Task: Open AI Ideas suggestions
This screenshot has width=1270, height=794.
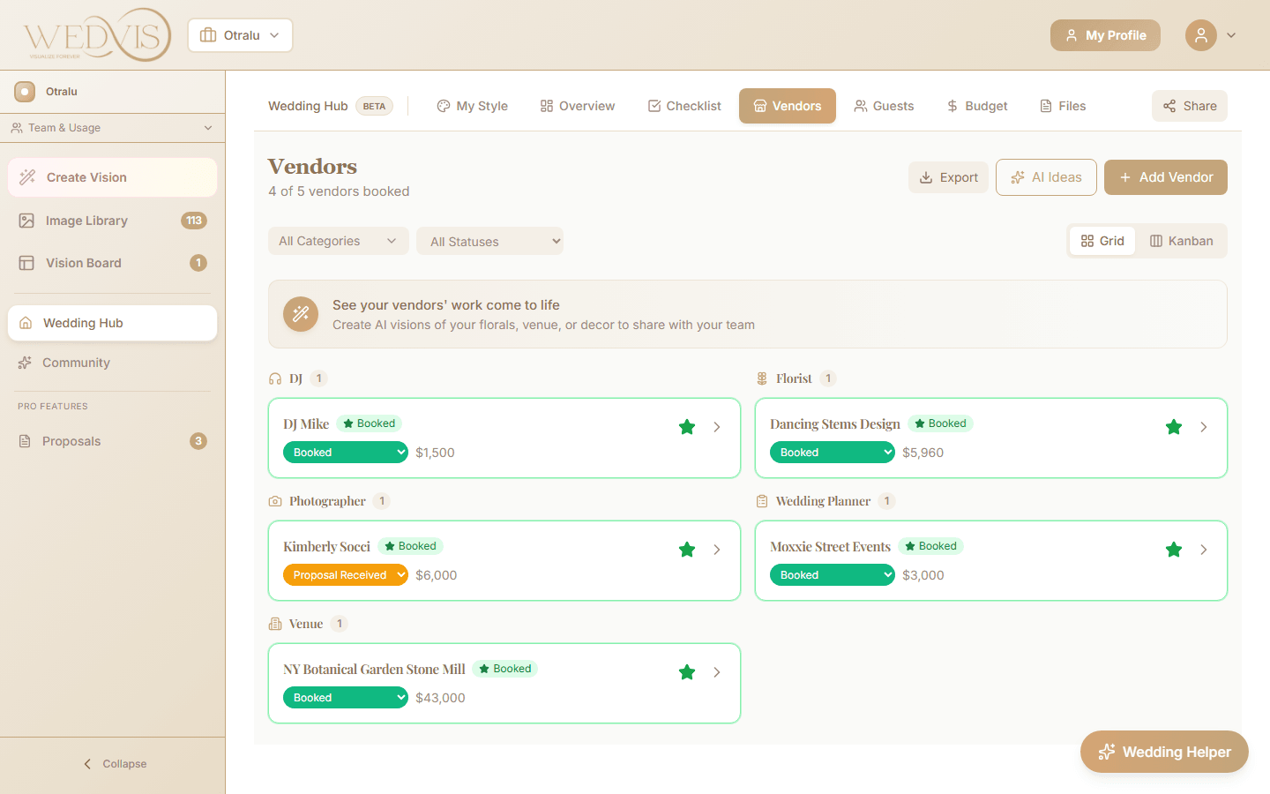Action: 1046,176
